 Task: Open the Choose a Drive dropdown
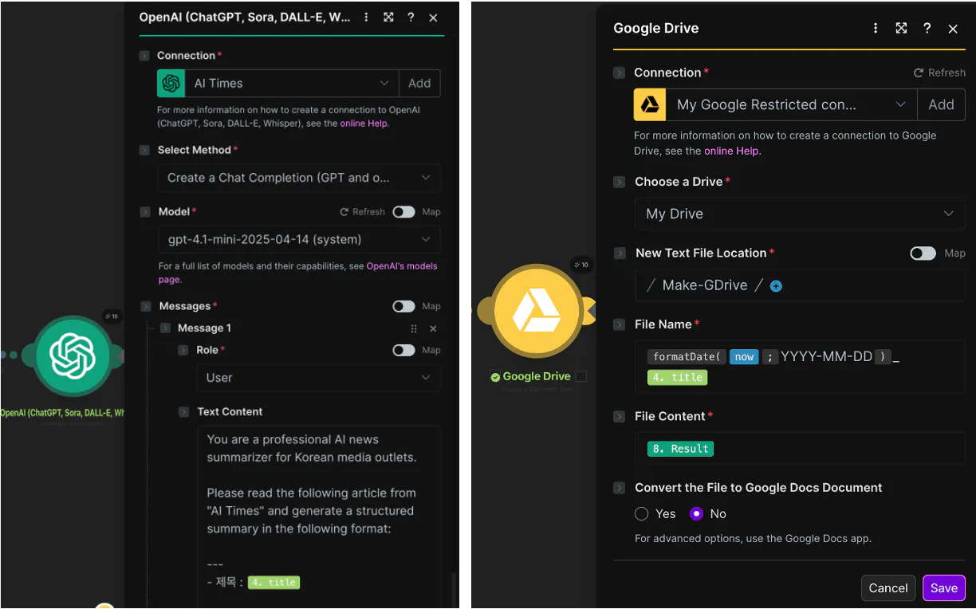pyautogui.click(x=799, y=214)
